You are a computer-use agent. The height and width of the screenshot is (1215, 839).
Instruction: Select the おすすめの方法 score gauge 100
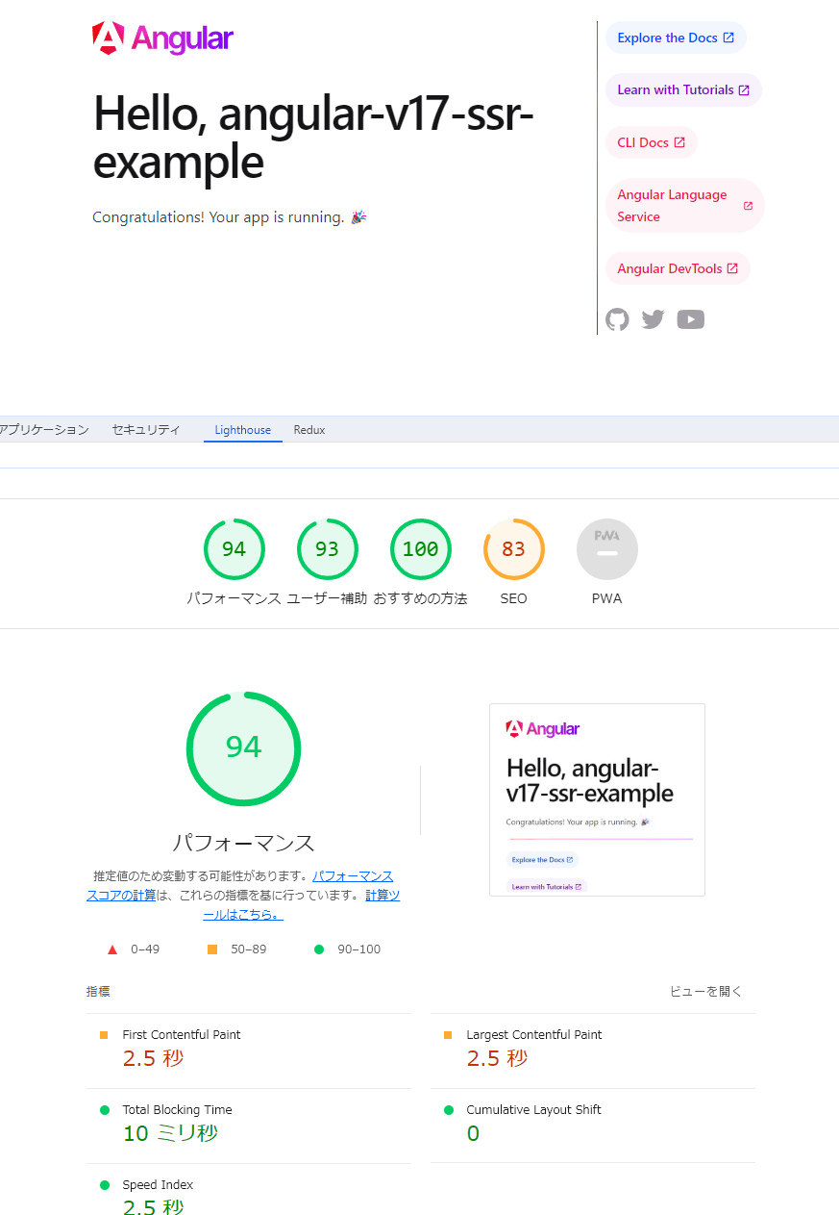pos(421,549)
